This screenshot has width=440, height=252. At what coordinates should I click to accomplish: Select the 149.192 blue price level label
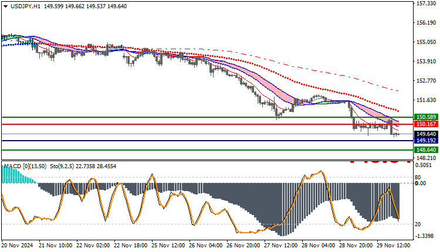[x=426, y=141]
